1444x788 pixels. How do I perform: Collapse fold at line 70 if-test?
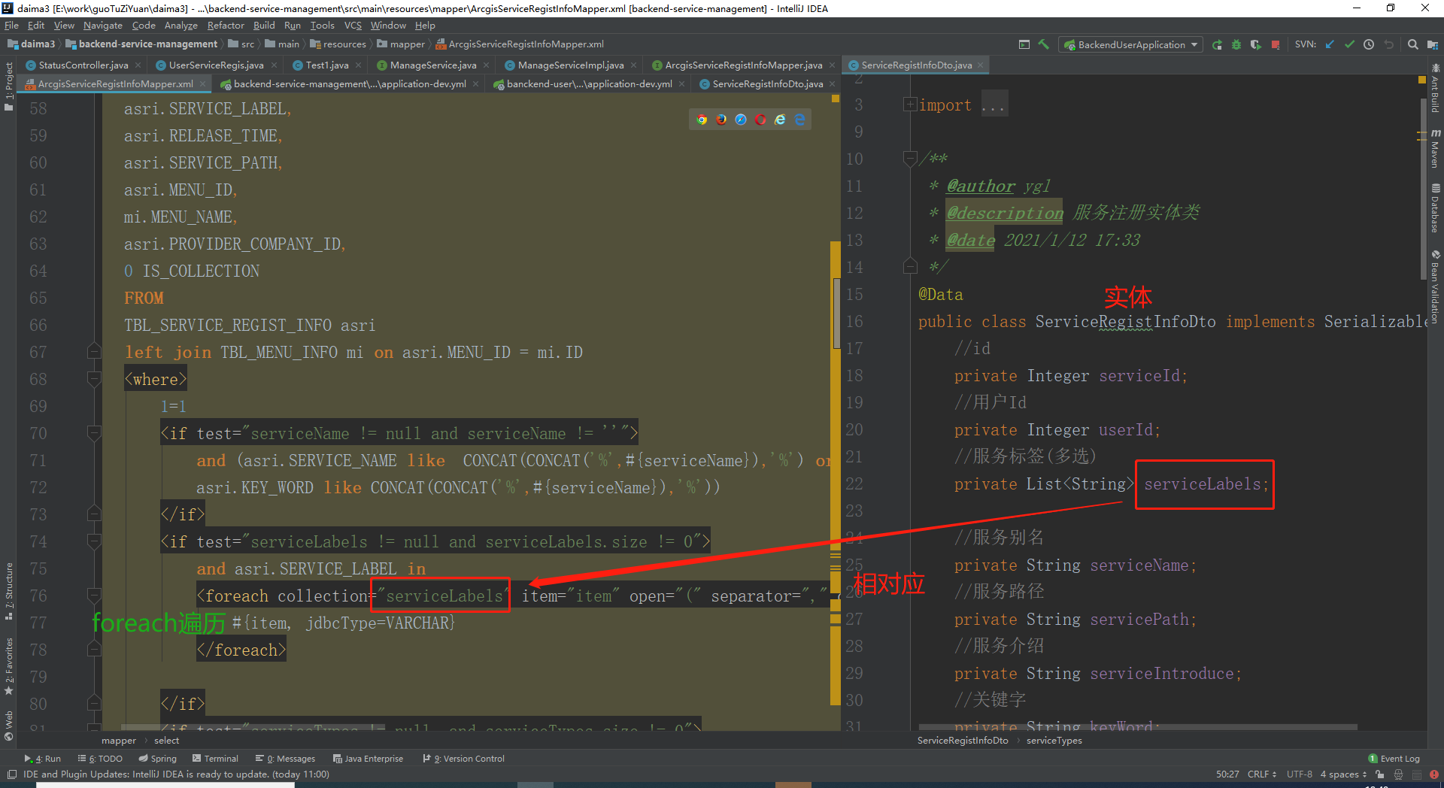[94, 433]
